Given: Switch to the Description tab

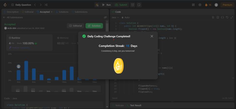Looking at the screenshot, I should [11, 12].
